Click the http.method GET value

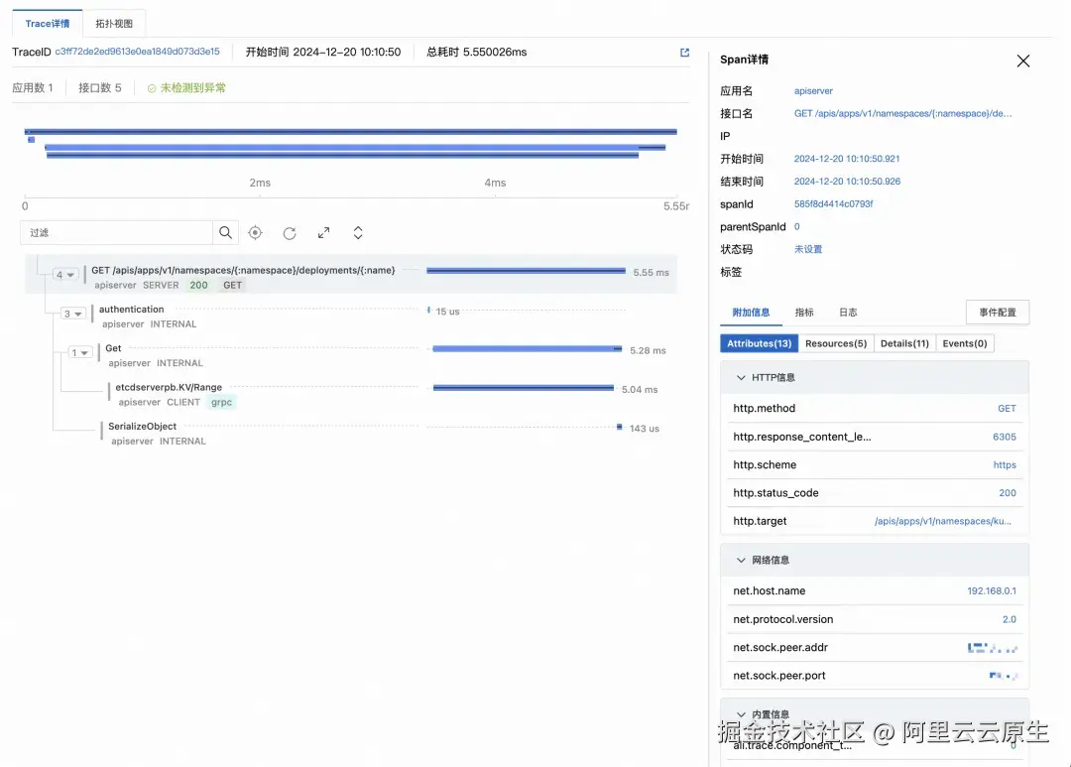pos(1007,409)
